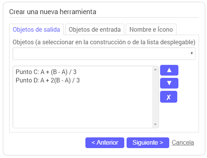The height and width of the screenshot is (158, 207).
Task: Open the objects dropdown arrow
Action: pos(192,53)
